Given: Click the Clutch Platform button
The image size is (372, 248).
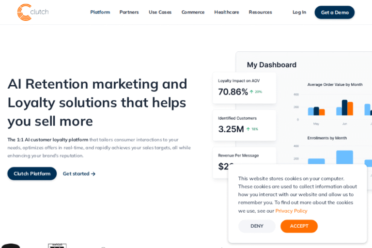Looking at the screenshot, I should pos(32,174).
